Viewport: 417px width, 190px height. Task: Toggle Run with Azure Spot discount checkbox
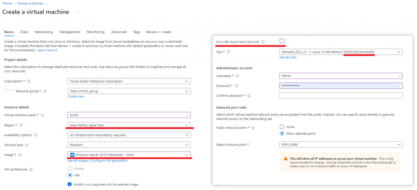(282, 41)
